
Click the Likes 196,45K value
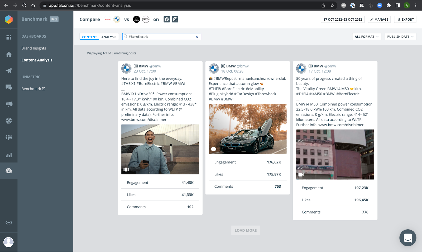(x=361, y=200)
